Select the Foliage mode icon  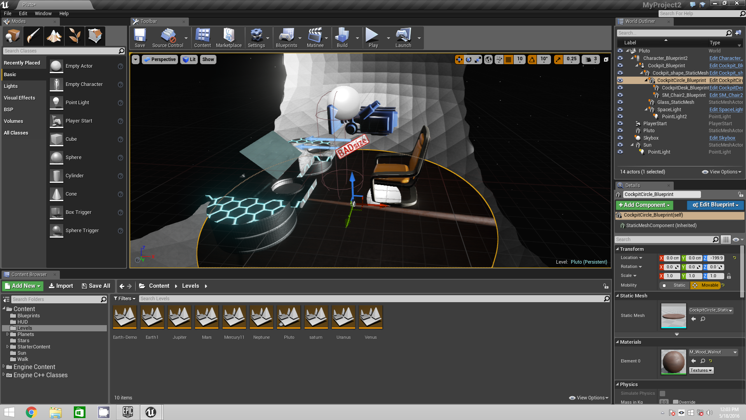(74, 36)
